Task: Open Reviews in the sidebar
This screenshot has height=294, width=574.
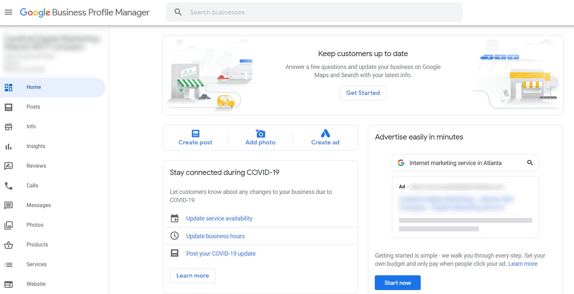Action: (53, 166)
